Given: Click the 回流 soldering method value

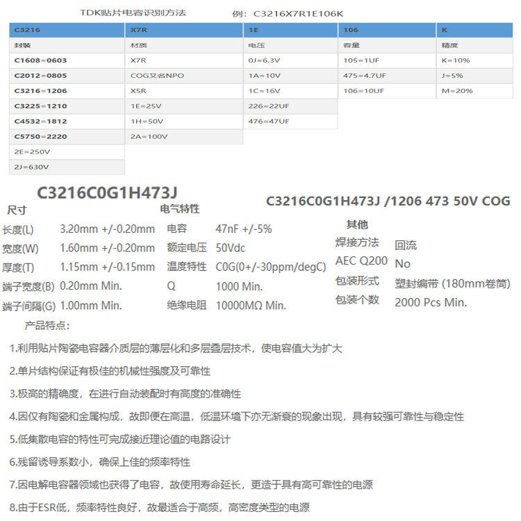Looking at the screenshot, I should click(x=406, y=245).
